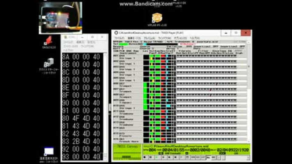Viewport: 292px width, 164px height.
Task: Select channel A16 French Horn row
Action: [x=180, y=140]
